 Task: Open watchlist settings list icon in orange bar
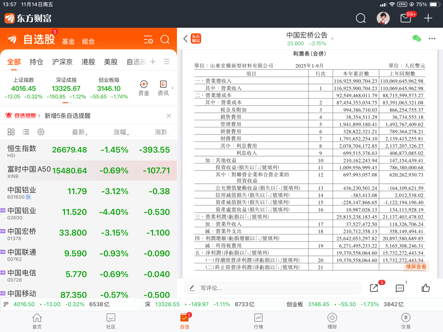click(x=148, y=39)
